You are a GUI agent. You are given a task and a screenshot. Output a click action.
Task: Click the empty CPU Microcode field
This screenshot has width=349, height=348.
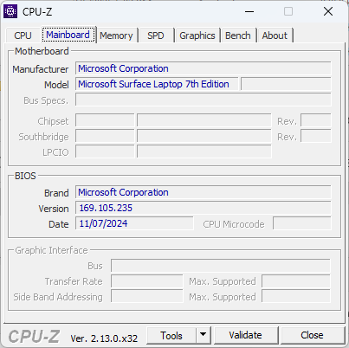point(302,223)
